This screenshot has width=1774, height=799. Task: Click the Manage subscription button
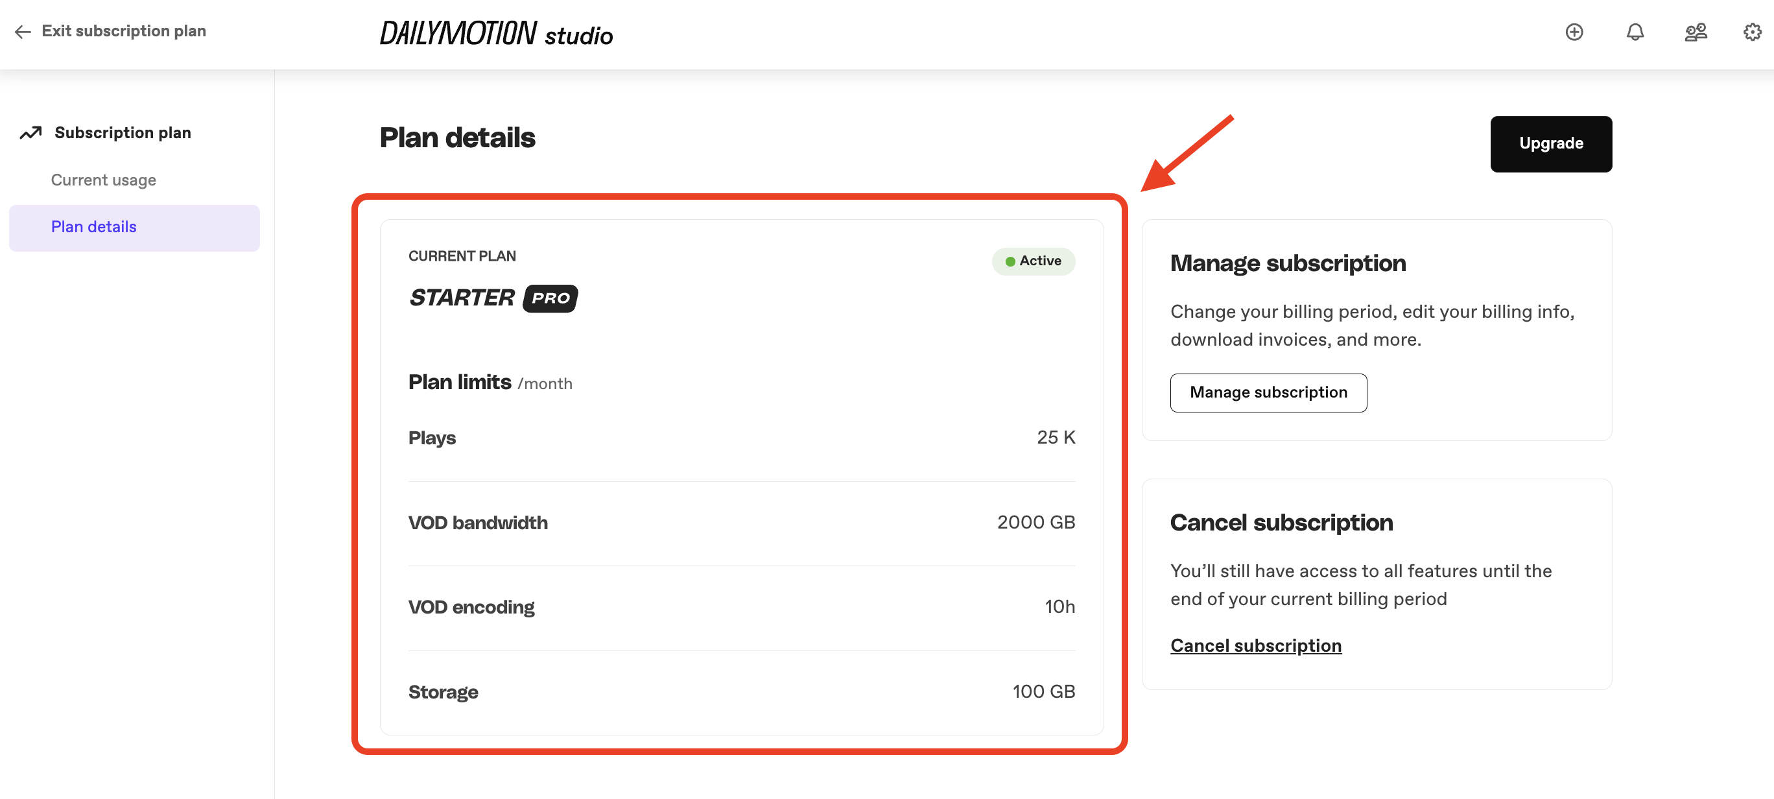click(x=1268, y=392)
